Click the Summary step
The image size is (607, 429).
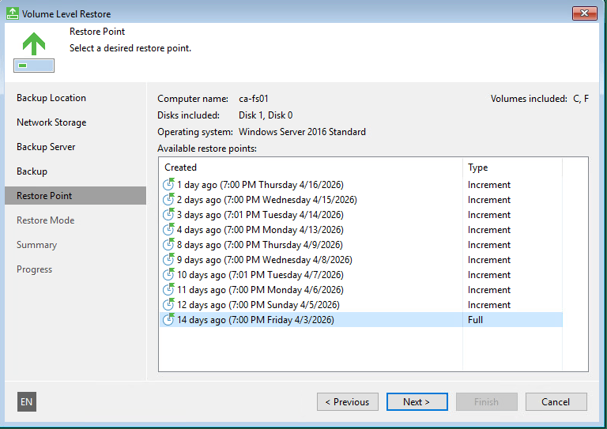tap(37, 245)
